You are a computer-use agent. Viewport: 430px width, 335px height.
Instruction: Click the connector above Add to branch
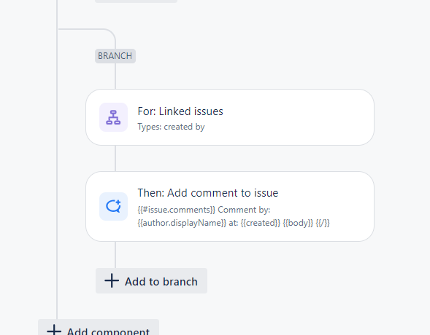tap(115, 255)
